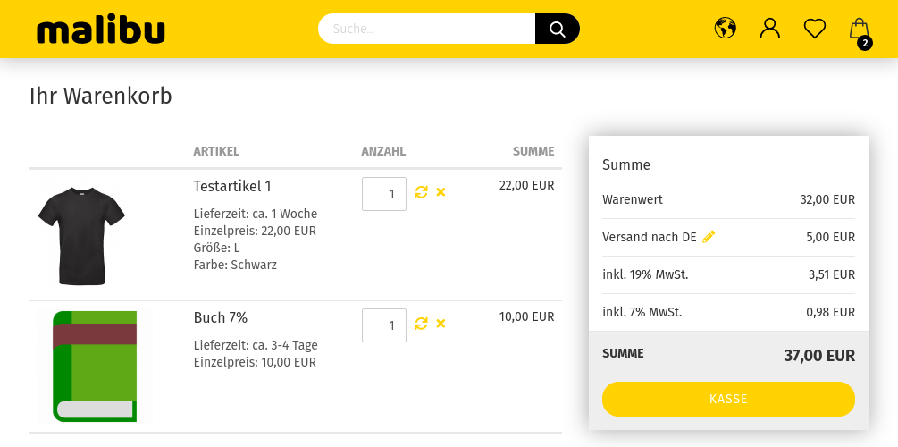Viewport: 898px width, 447px height.
Task: Click the quantity field for Buch 7%
Action: (x=383, y=325)
